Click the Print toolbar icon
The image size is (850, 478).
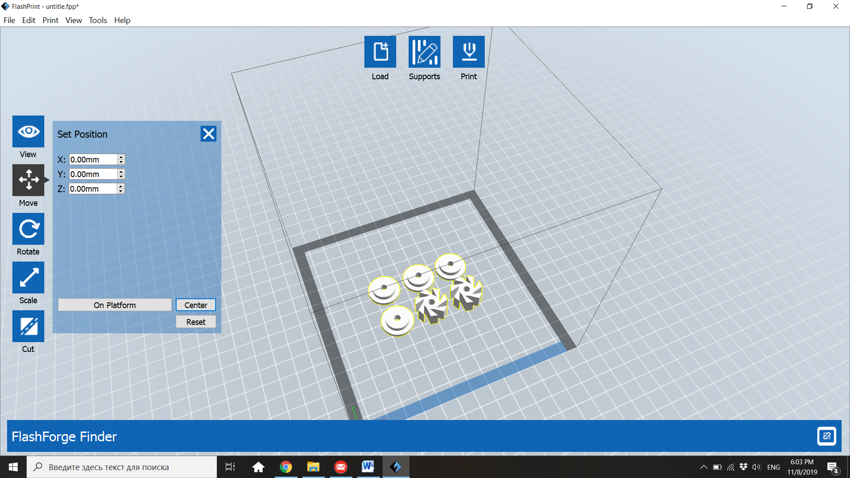coord(468,51)
